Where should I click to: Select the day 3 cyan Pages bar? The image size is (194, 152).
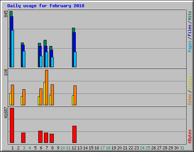click(24, 59)
